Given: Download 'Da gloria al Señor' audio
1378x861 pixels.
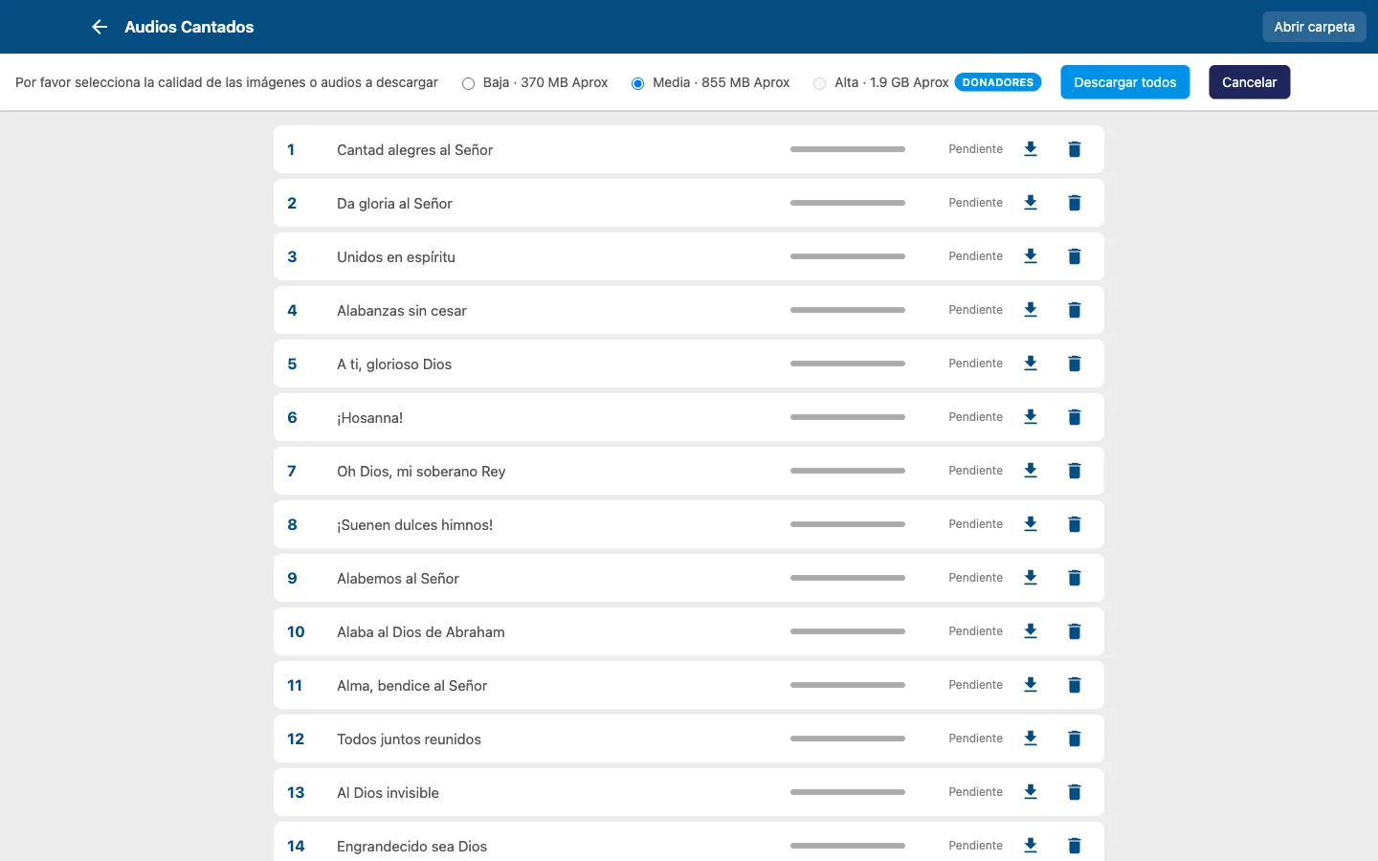Looking at the screenshot, I should click(1031, 203).
